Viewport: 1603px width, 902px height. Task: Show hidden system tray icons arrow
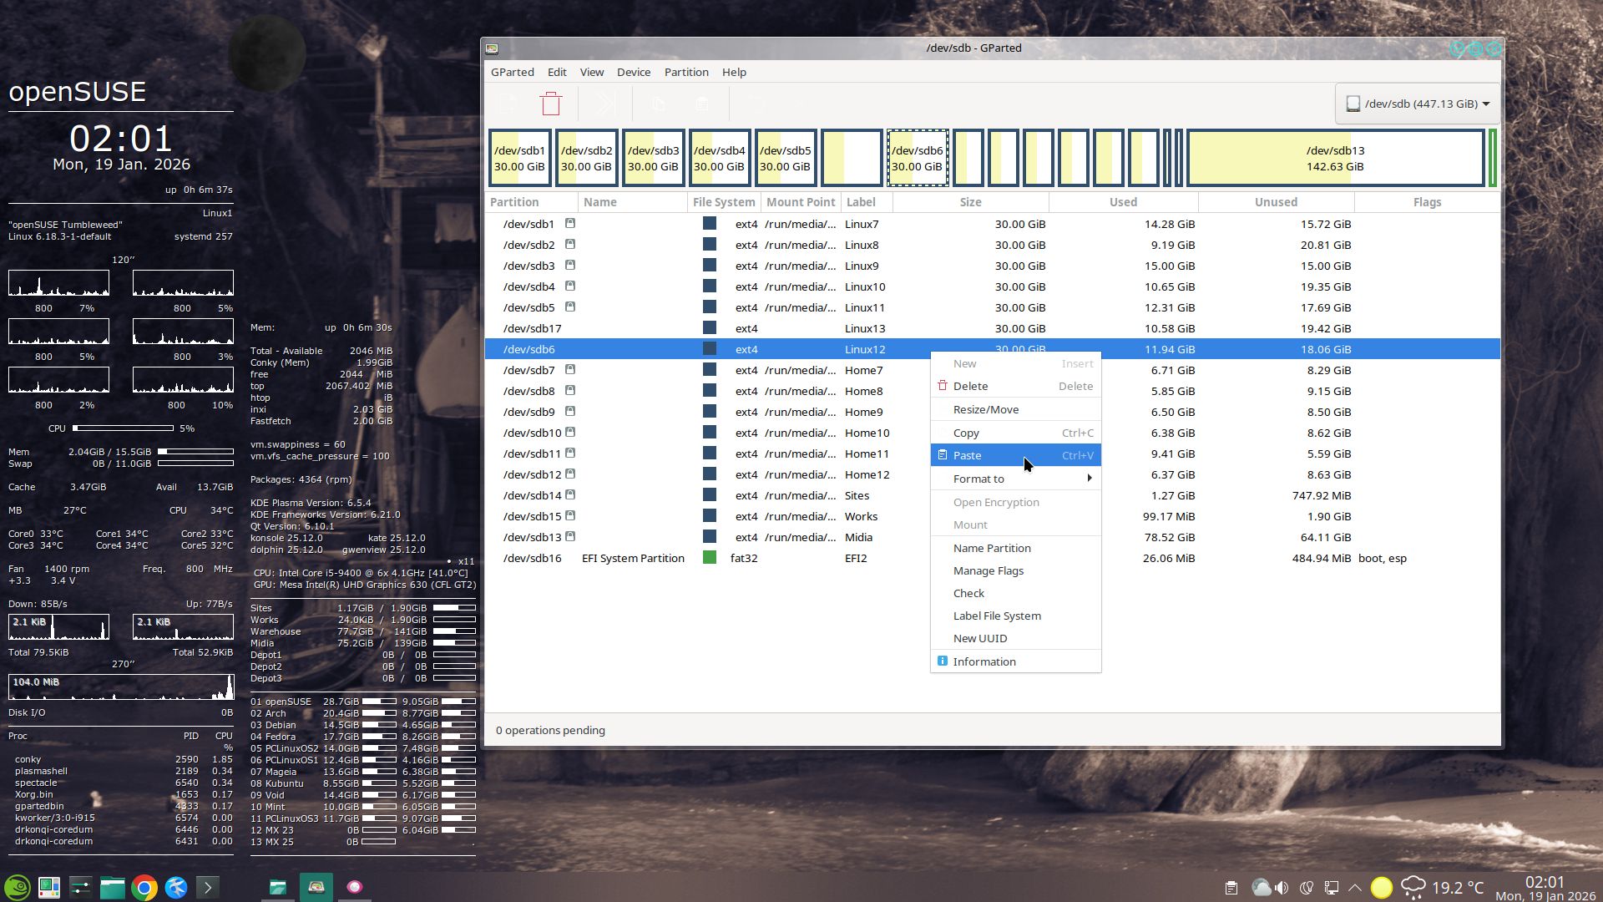pos(1355,887)
